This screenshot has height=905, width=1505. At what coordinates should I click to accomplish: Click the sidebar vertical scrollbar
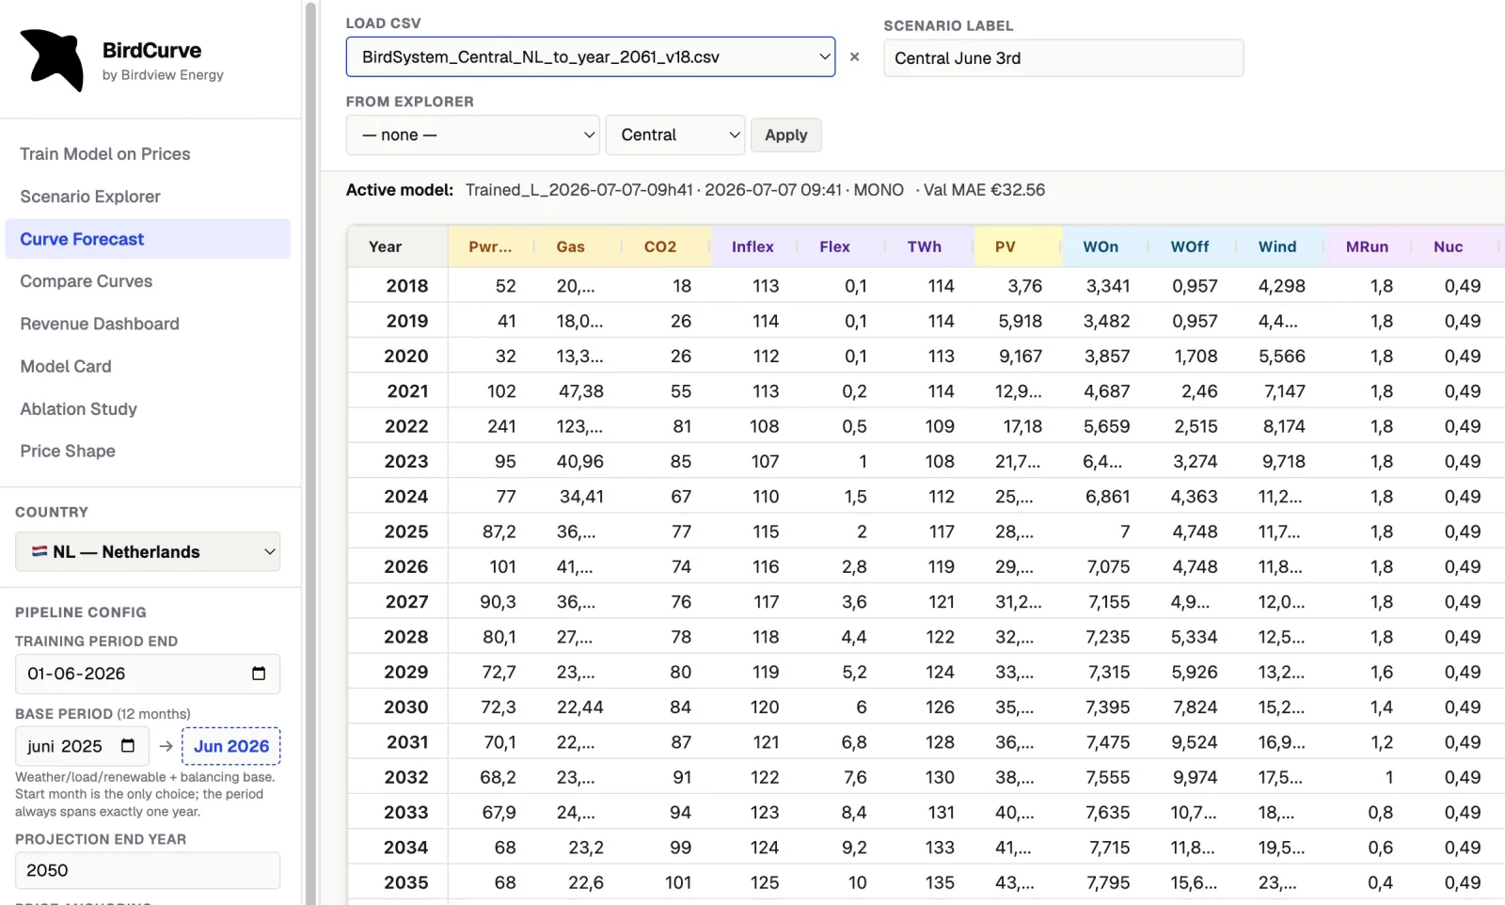tap(310, 452)
